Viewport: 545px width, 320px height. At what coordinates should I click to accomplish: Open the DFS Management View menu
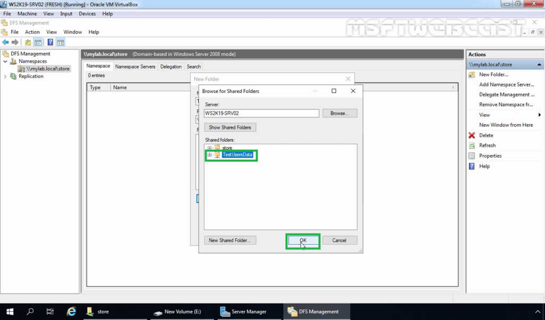click(52, 32)
